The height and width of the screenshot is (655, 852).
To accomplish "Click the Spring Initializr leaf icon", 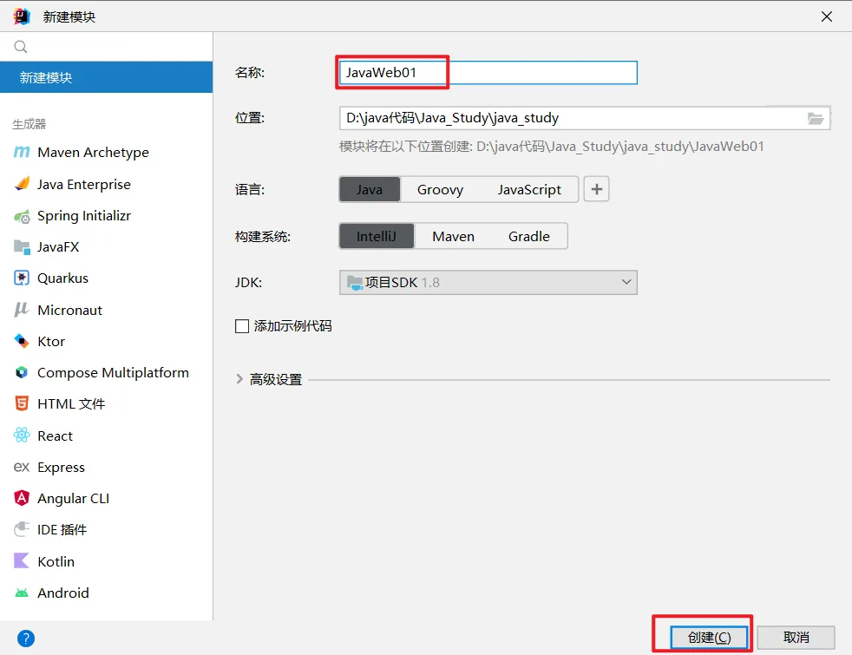I will tap(22, 216).
